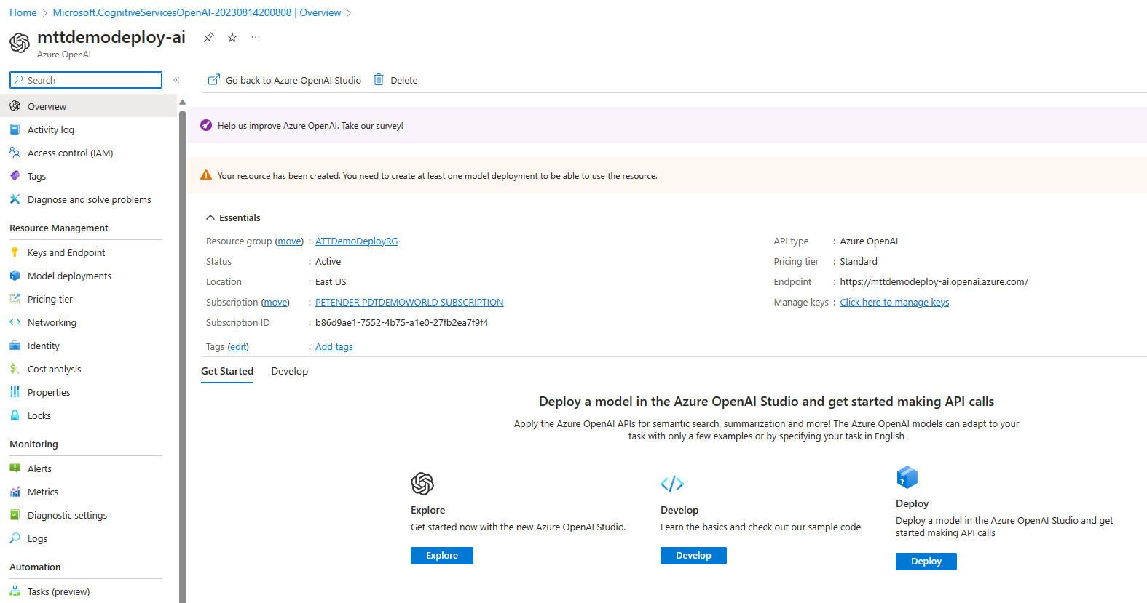Click the Delete toolbar label
The image size is (1147, 603).
[403, 80]
